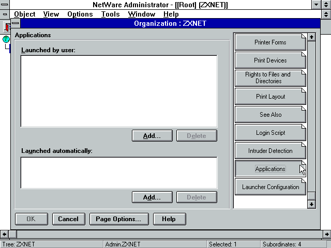331x248 pixels.
Task: Click inside Launched by user list
Action: tap(119, 91)
